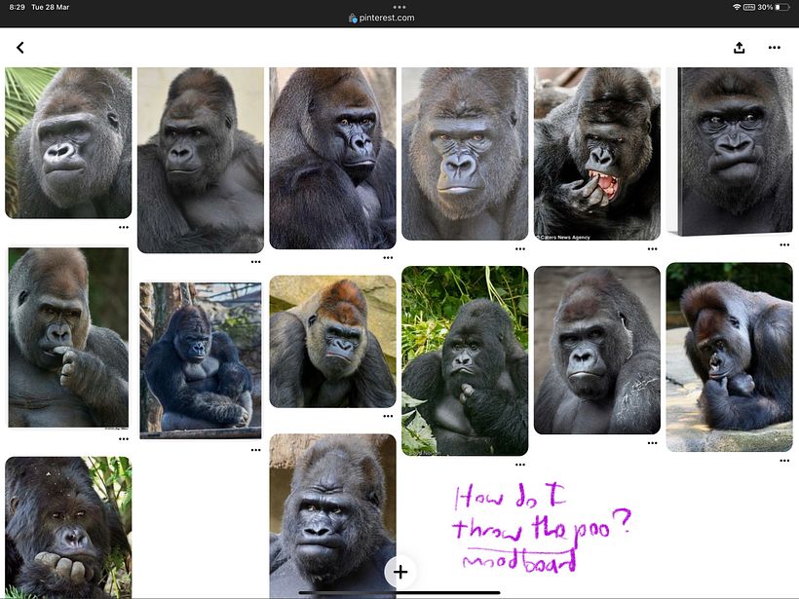Open the canvas-print dark gorilla face pin
The height and width of the screenshot is (599, 799).
(x=729, y=152)
